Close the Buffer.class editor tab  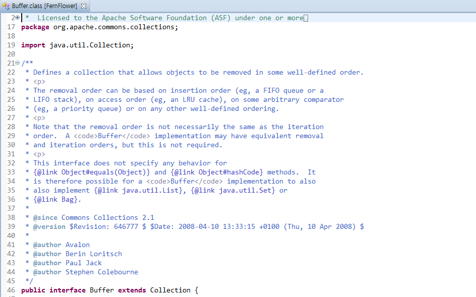[84, 6]
